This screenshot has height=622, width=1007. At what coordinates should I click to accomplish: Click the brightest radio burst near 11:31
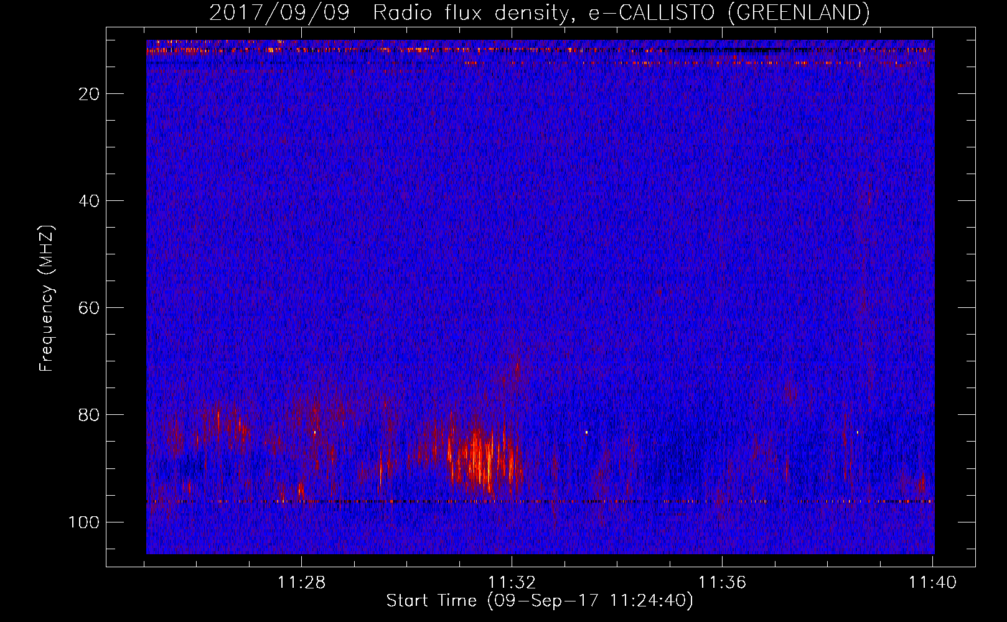click(479, 457)
